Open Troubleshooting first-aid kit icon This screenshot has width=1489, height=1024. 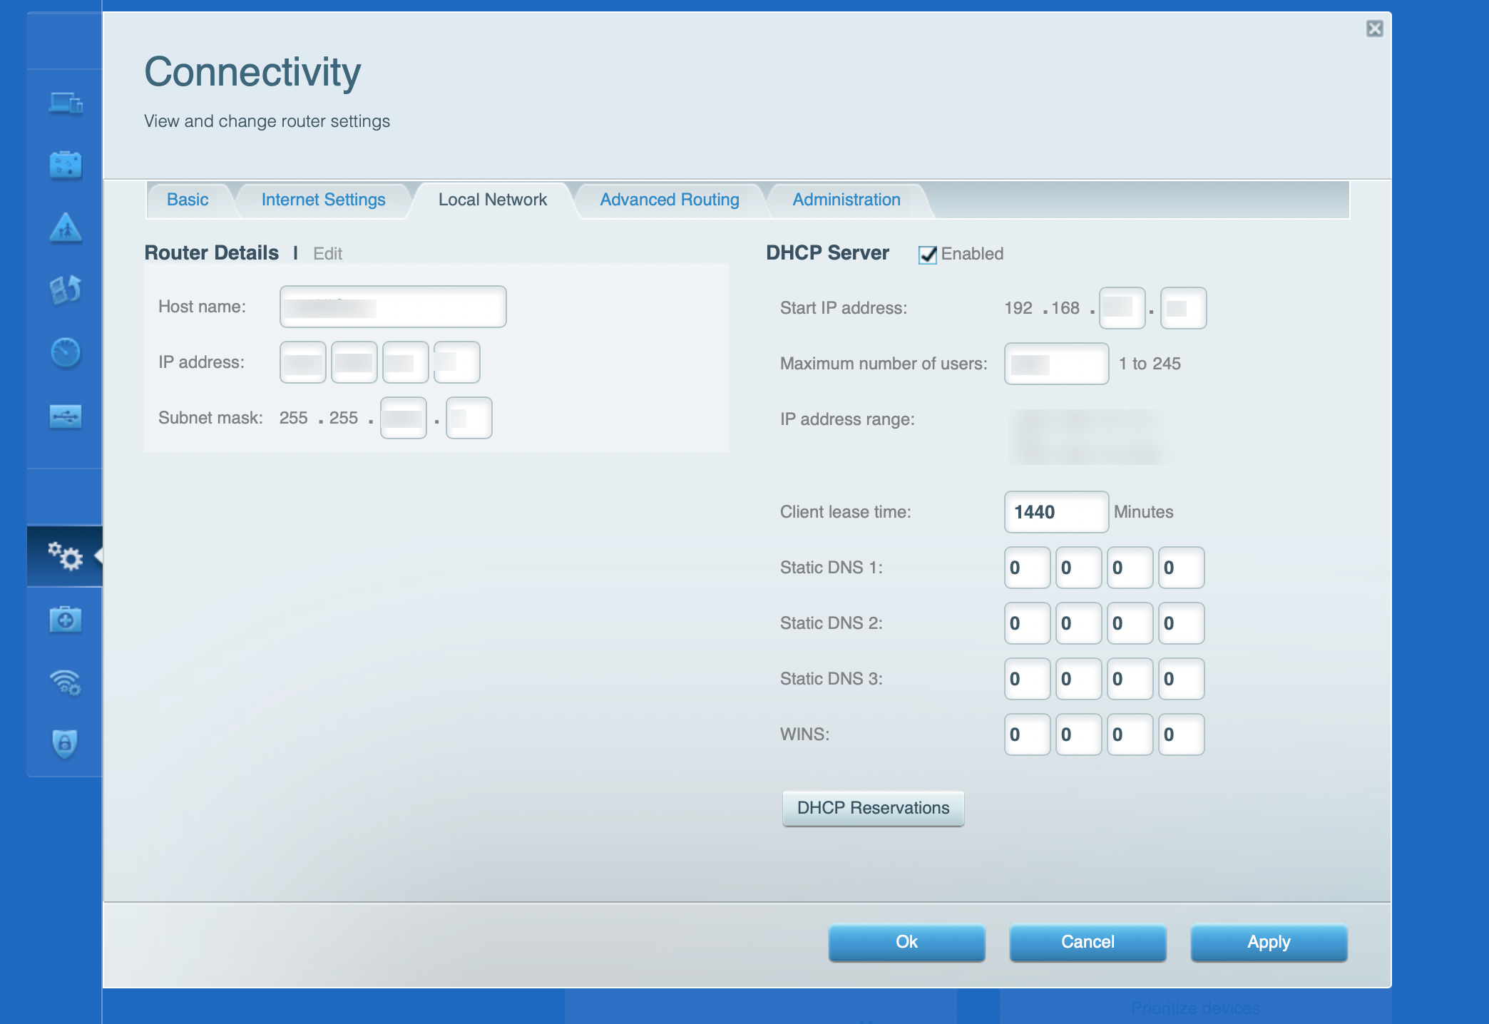[66, 620]
